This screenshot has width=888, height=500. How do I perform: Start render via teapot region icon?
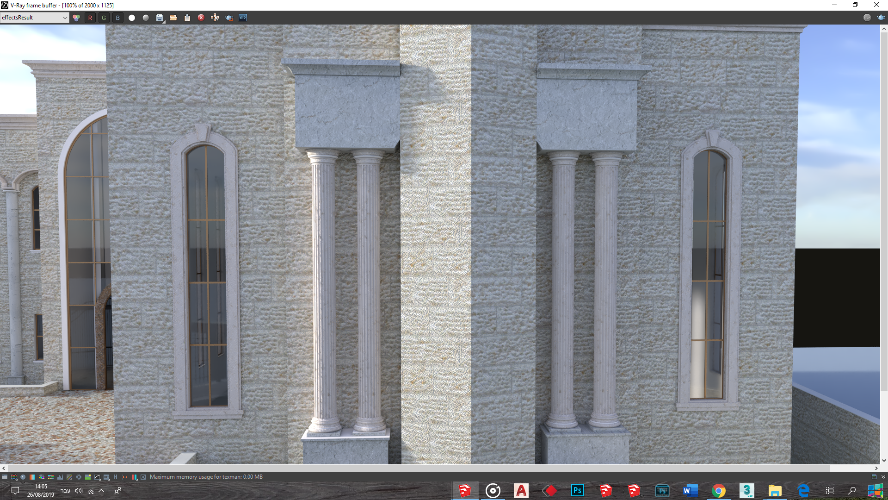(x=229, y=18)
